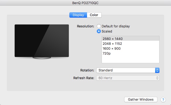Click the monitor stand in the preview image
Screen dimensions: 171x105
tap(42, 58)
